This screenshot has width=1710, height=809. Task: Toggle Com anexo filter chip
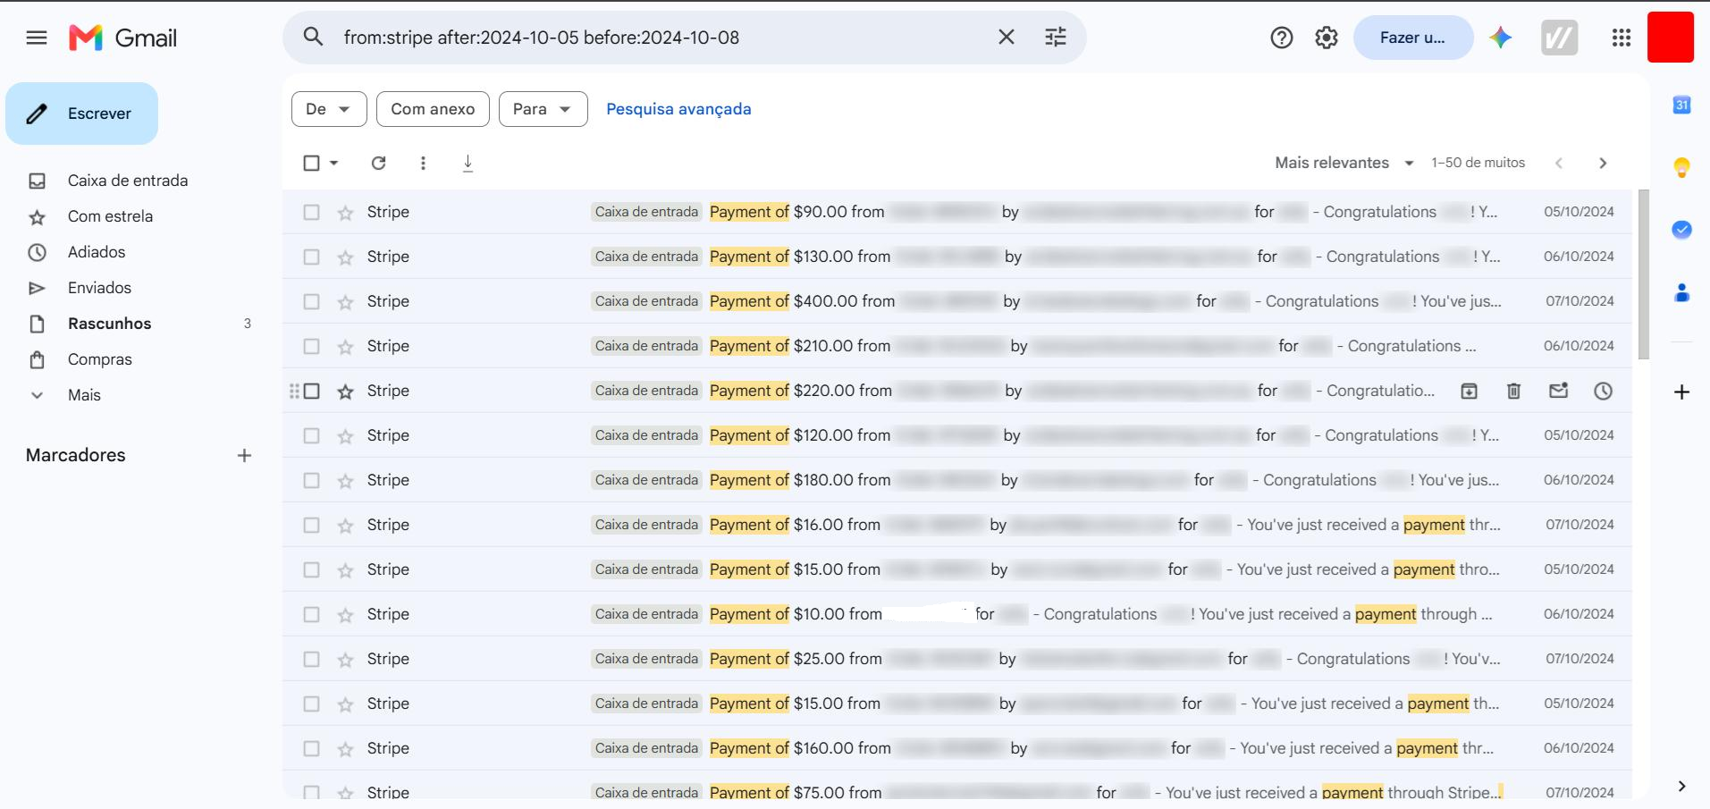click(x=433, y=109)
